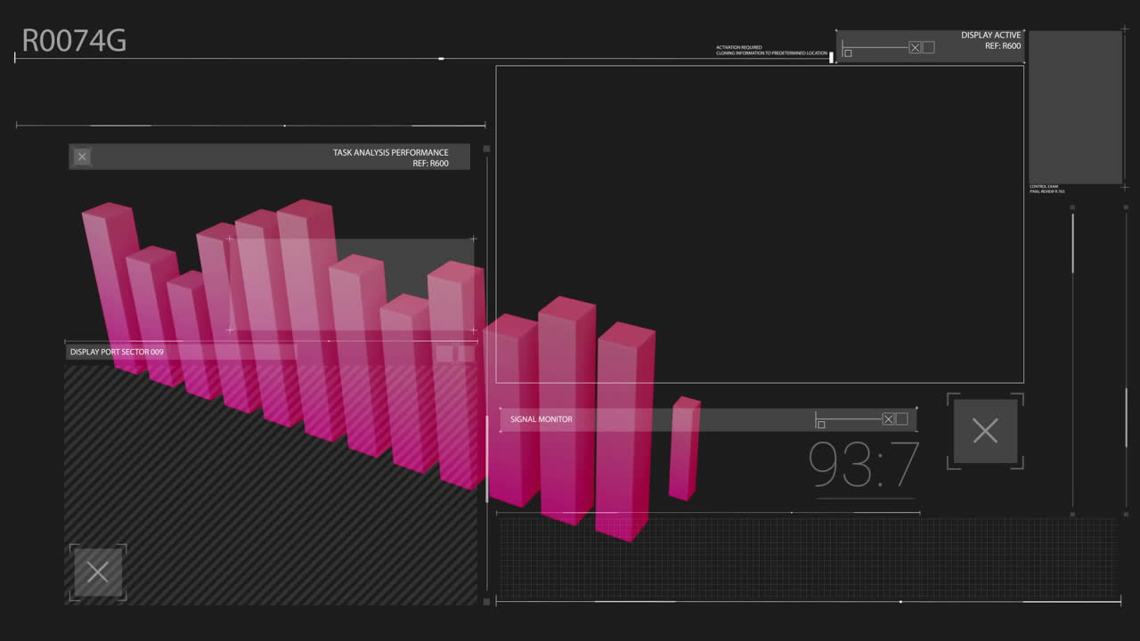The height and width of the screenshot is (641, 1140).
Task: Click the square handle under the Display Active slider
Action: 847,53
